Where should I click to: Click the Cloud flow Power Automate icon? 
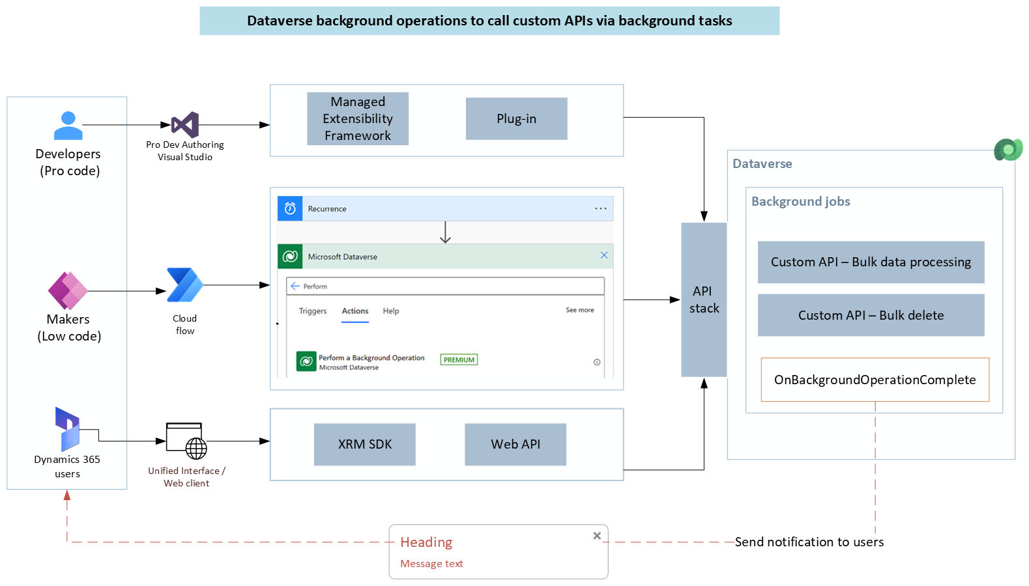pos(185,285)
